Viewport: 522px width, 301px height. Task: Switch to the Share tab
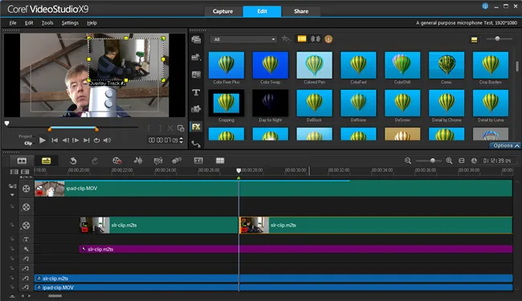coord(301,11)
